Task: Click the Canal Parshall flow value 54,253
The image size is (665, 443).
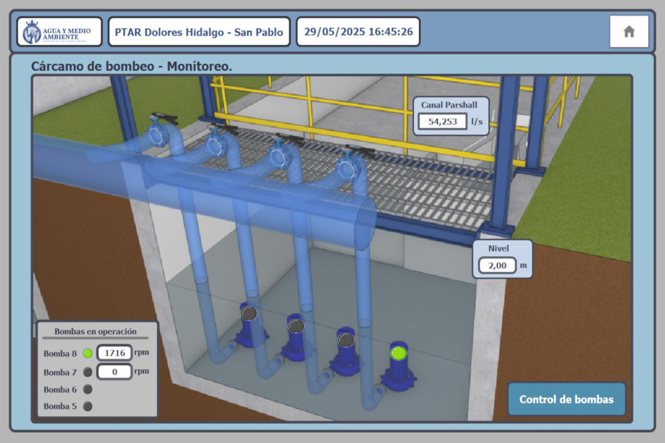Action: 442,121
